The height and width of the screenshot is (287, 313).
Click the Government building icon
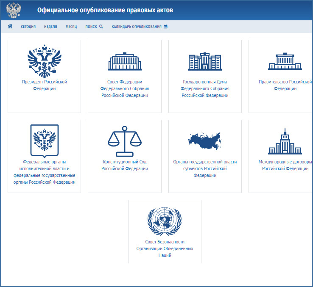[285, 61]
